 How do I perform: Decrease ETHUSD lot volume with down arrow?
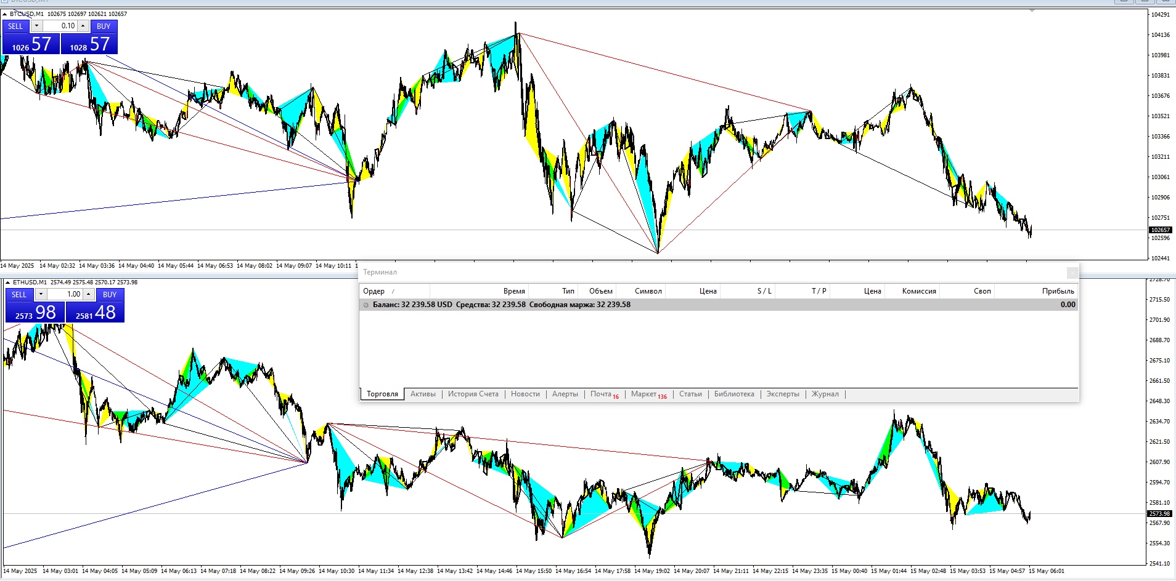pyautogui.click(x=41, y=294)
